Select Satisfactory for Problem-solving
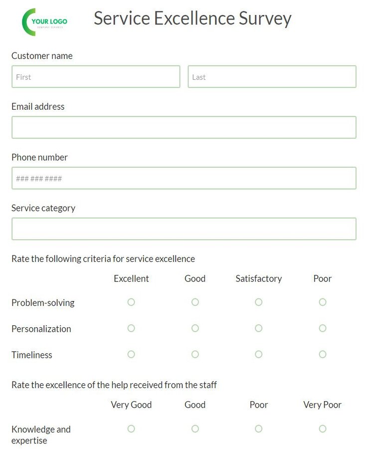This screenshot has width=369, height=449. (x=259, y=302)
